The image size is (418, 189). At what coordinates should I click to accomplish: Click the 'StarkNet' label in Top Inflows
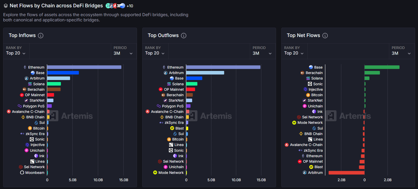[x=37, y=100]
